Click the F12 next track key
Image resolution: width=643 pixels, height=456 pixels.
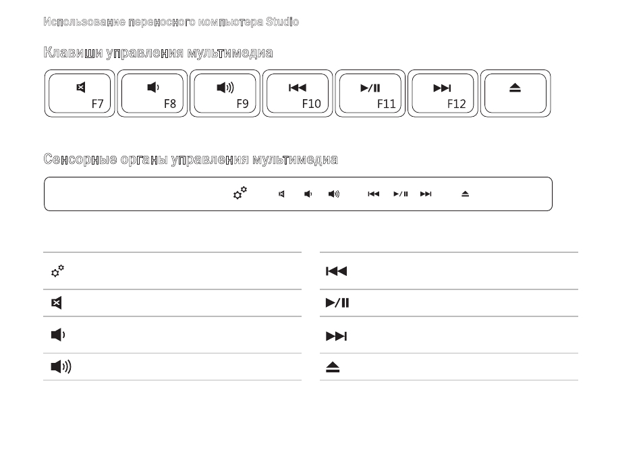(443, 94)
